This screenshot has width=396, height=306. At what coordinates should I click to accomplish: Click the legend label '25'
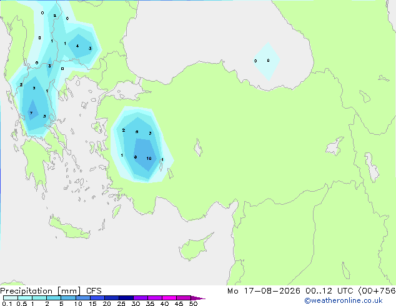click(x=121, y=304)
